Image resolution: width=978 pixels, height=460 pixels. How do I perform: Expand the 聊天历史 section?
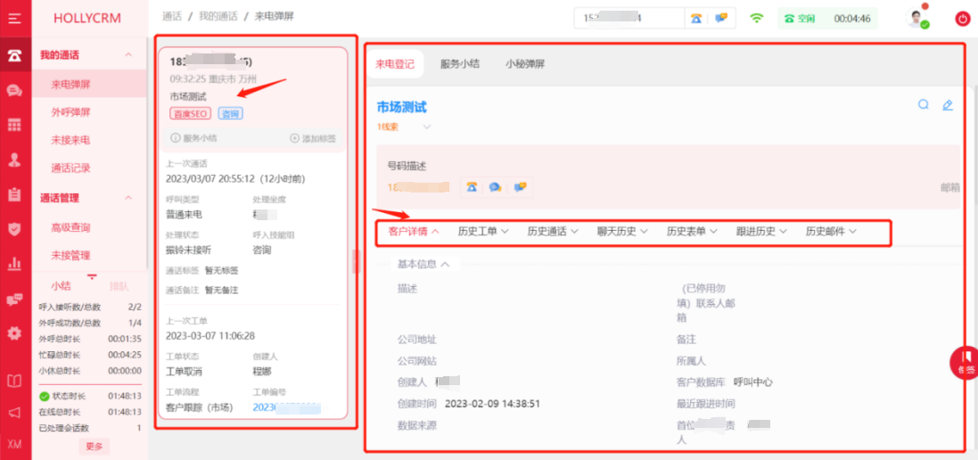coord(622,231)
